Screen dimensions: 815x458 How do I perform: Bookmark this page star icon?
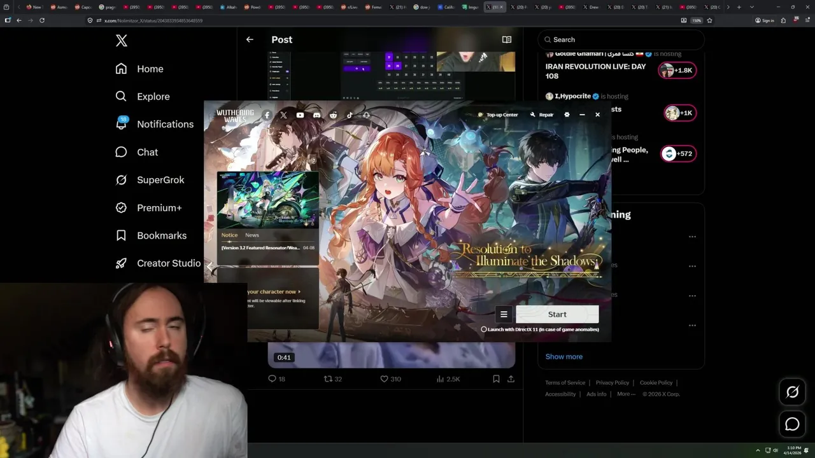(709, 20)
